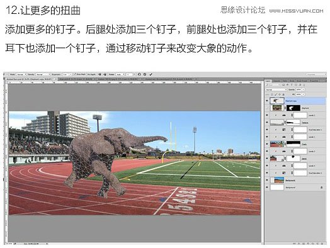Toggle the layer filtering on/off switch
This screenshot has height=248, width=330.
pos(304,85)
